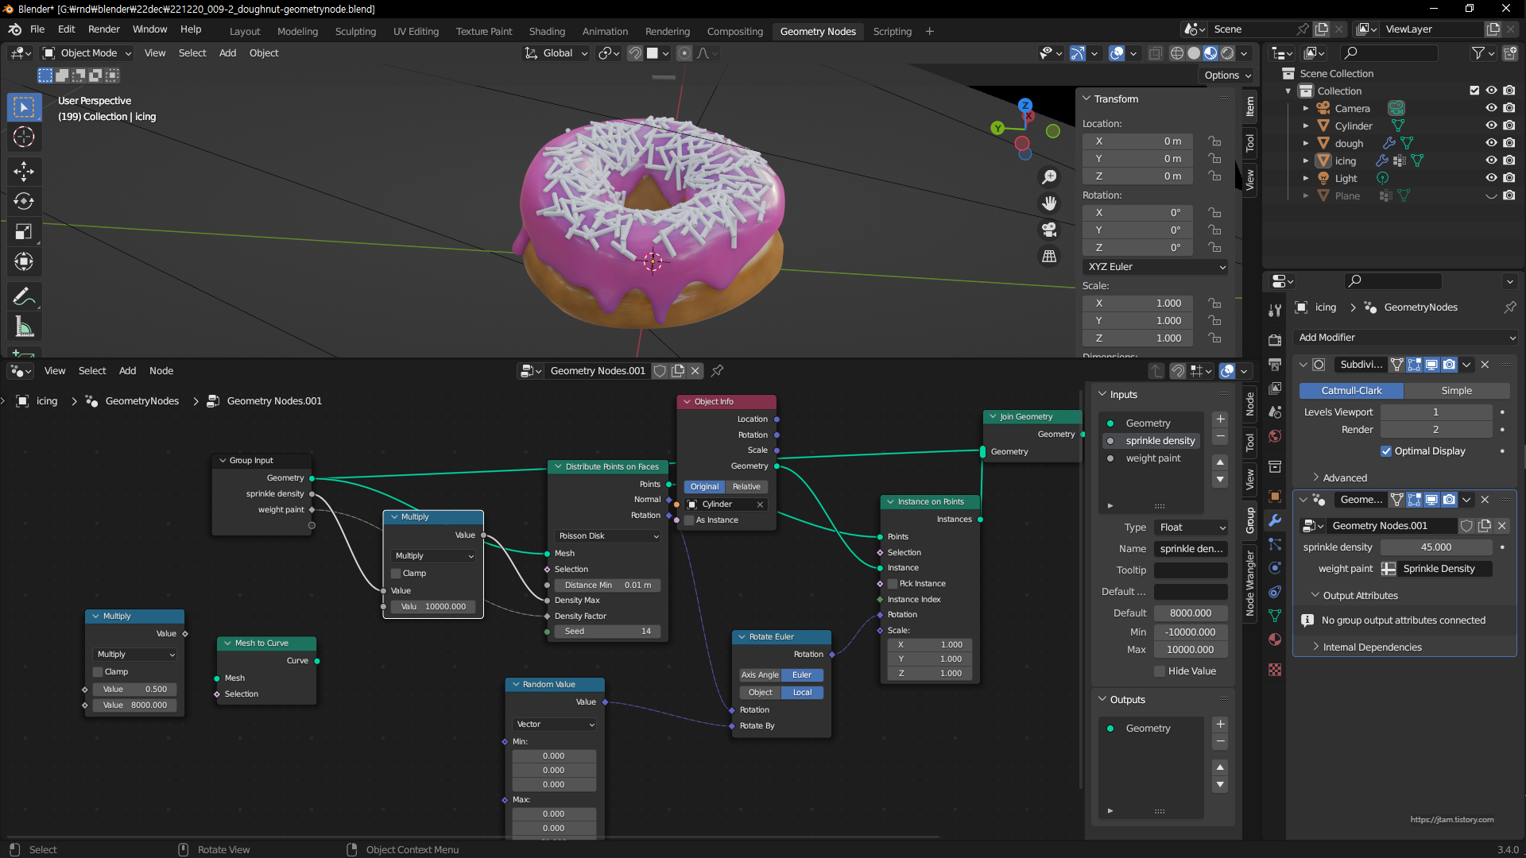Open viewport Options button
Screen dimensions: 1526x858
pos(1228,75)
